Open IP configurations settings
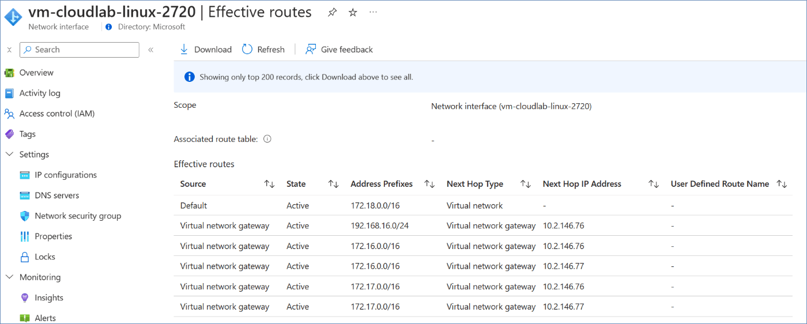Screen dimensions: 807x324 pyautogui.click(x=65, y=175)
